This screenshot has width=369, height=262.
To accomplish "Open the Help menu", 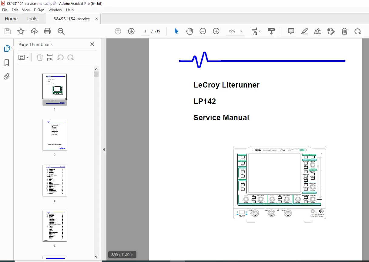I will tap(70, 10).
